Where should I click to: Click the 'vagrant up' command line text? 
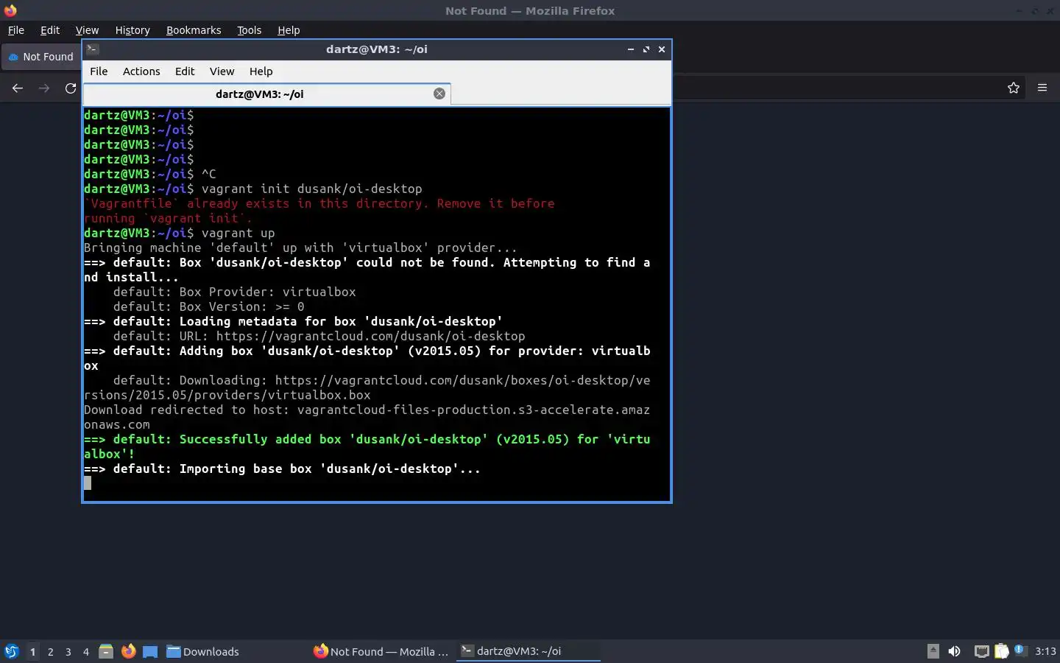click(238, 233)
